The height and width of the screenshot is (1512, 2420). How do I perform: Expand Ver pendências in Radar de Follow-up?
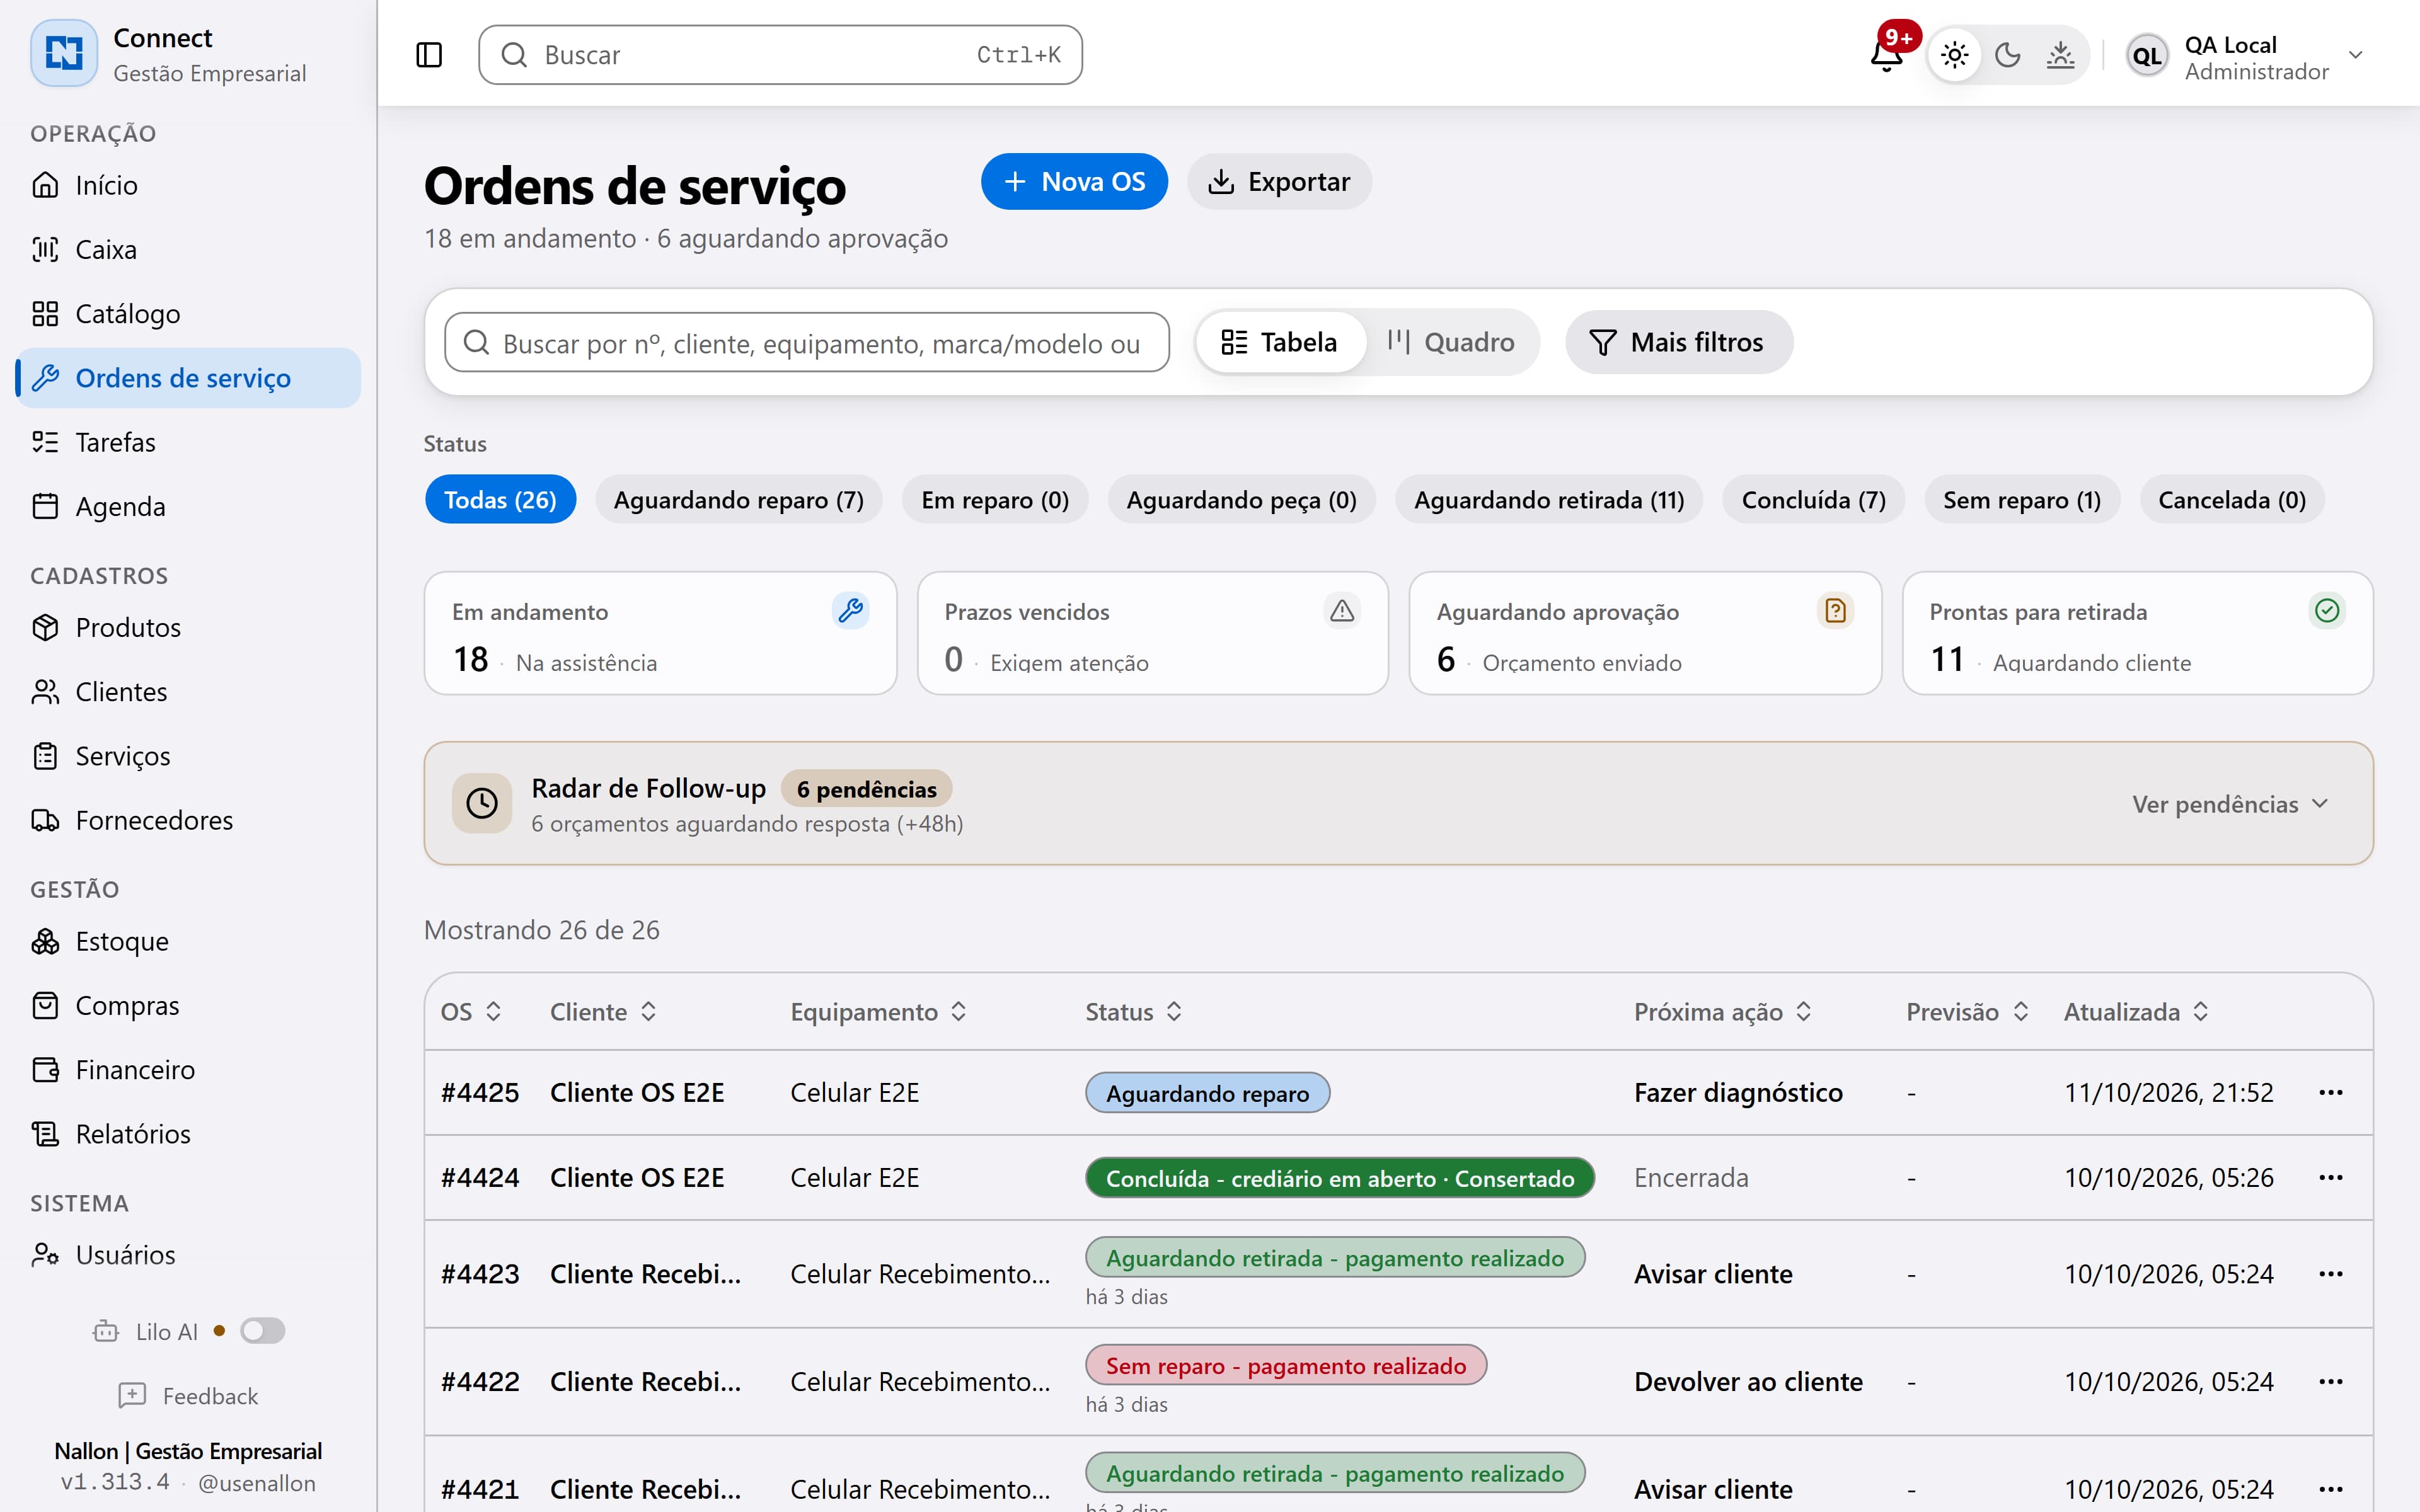point(2231,804)
